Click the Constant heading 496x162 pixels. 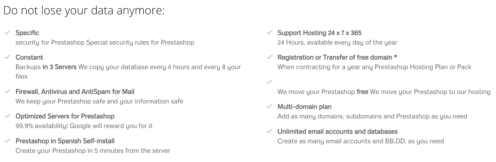click(29, 58)
